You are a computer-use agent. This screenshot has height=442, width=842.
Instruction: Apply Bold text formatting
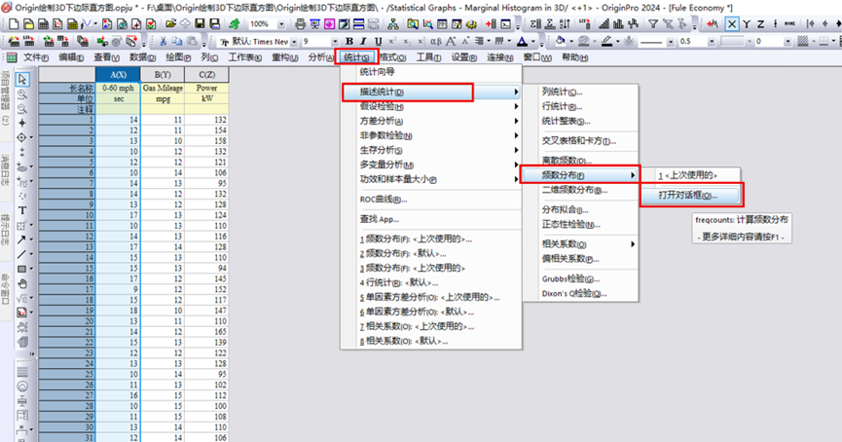349,41
